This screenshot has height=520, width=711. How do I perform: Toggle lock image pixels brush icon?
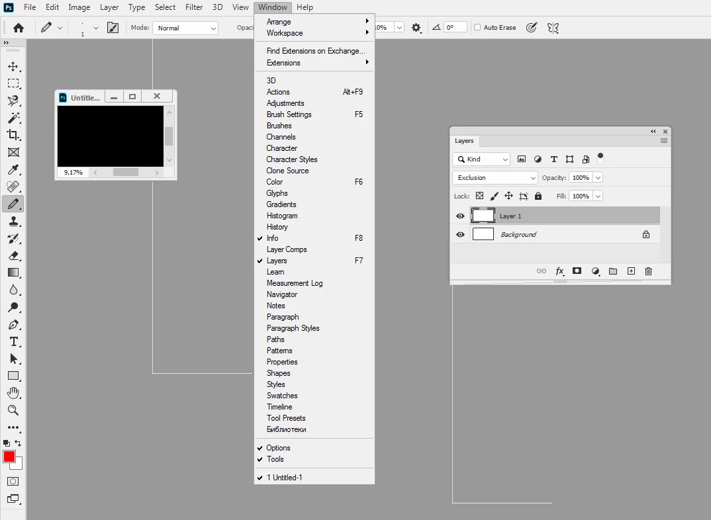click(495, 196)
